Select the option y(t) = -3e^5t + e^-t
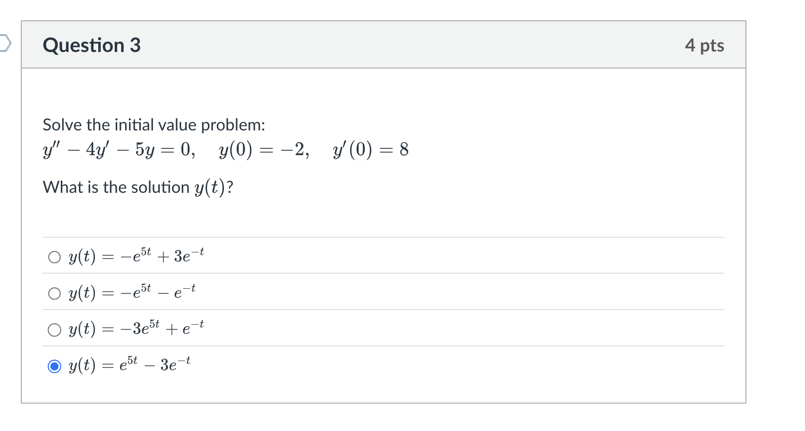 54,329
